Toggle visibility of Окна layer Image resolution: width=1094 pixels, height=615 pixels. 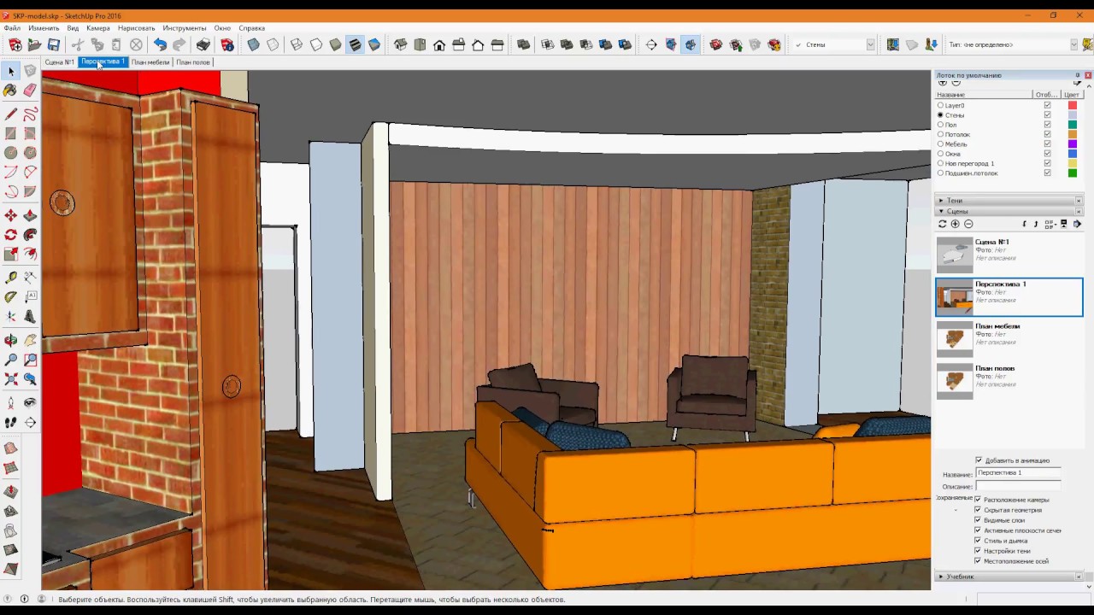1047,154
